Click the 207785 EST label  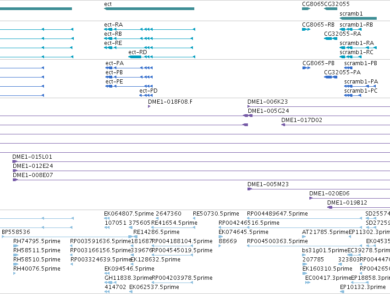313,260
